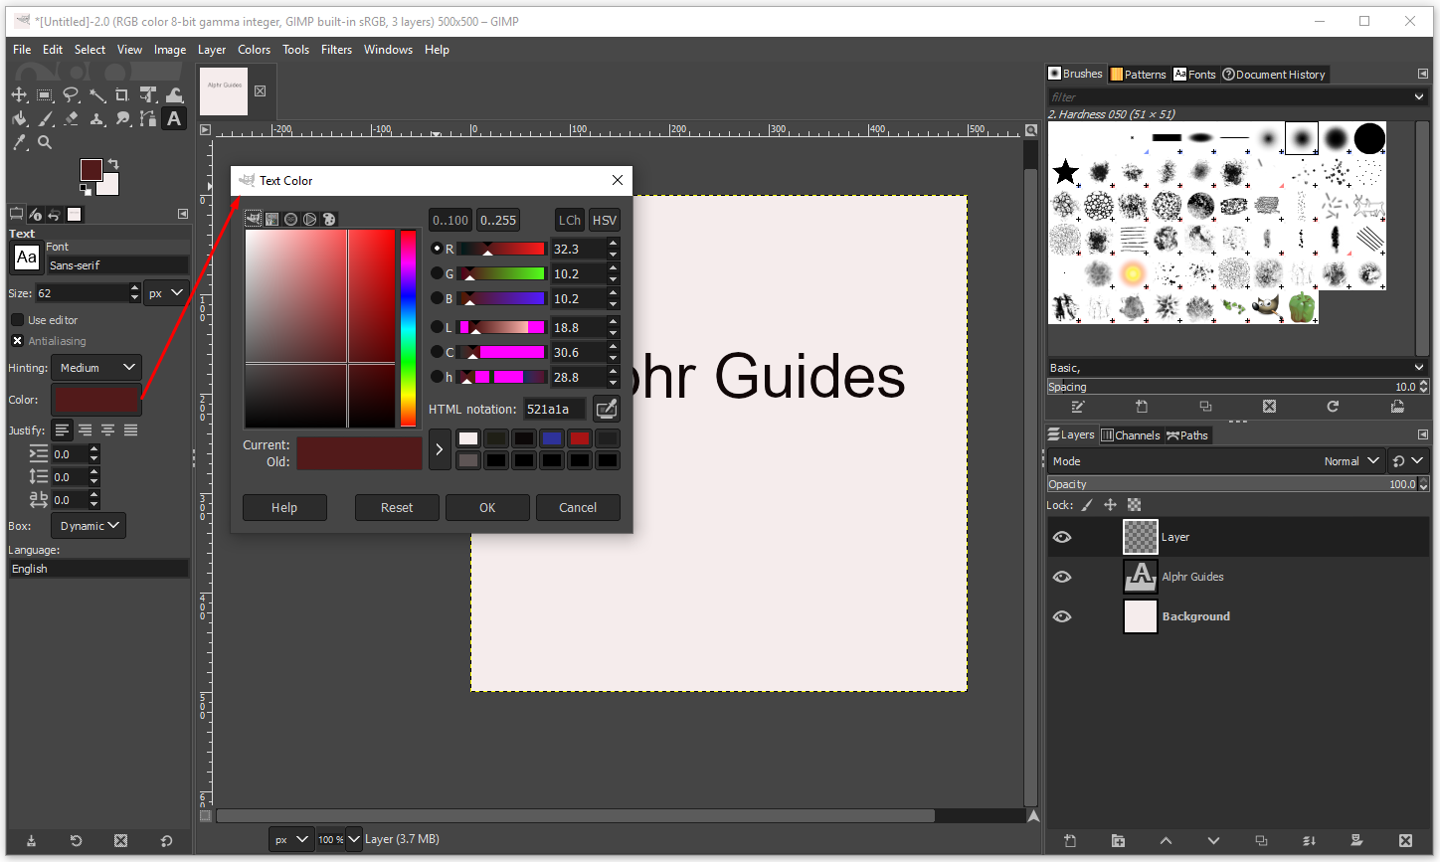Confirm the text color with OK
Viewport: 1440px width, 862px height.
point(487,508)
